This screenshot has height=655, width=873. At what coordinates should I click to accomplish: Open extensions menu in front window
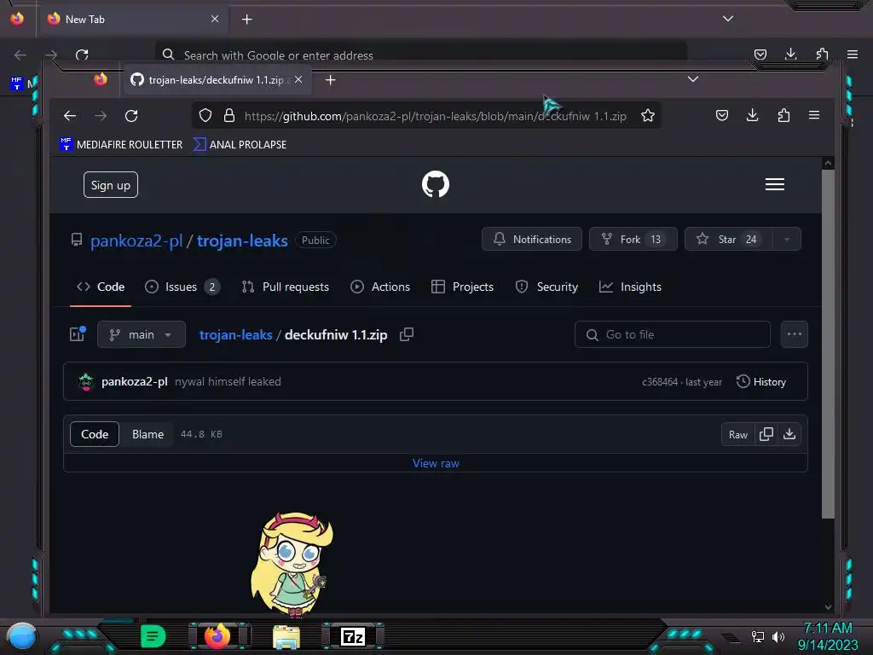click(783, 115)
